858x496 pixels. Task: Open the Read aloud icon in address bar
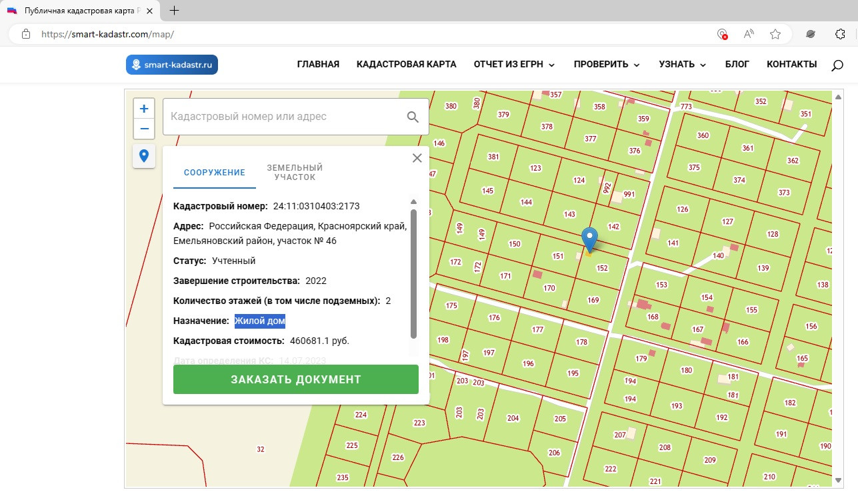click(749, 34)
